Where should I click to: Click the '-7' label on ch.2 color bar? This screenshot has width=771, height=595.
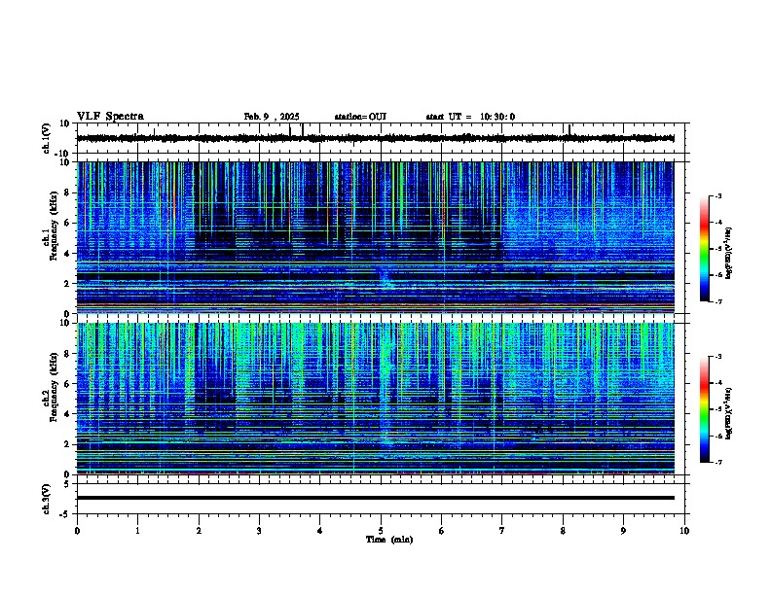tap(718, 462)
